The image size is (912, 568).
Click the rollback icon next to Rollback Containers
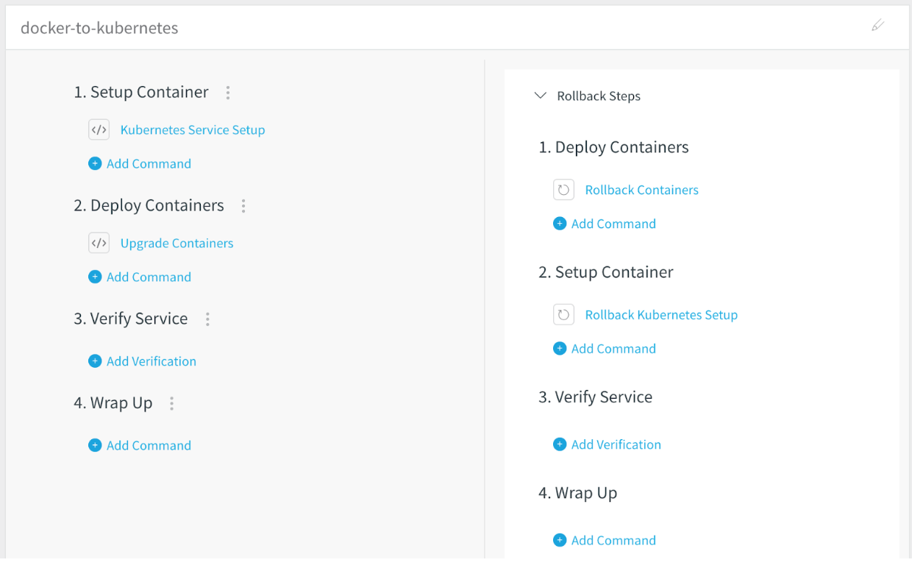[x=563, y=190]
